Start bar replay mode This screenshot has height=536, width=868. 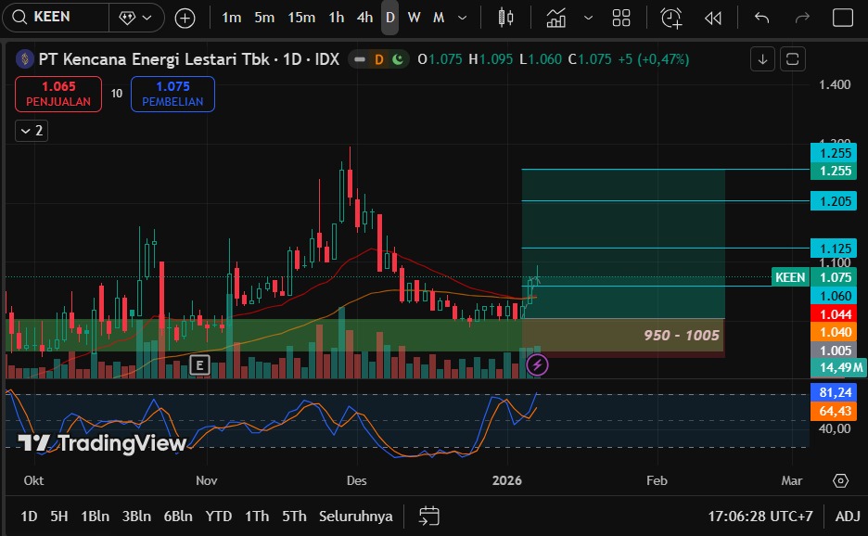[x=712, y=18]
